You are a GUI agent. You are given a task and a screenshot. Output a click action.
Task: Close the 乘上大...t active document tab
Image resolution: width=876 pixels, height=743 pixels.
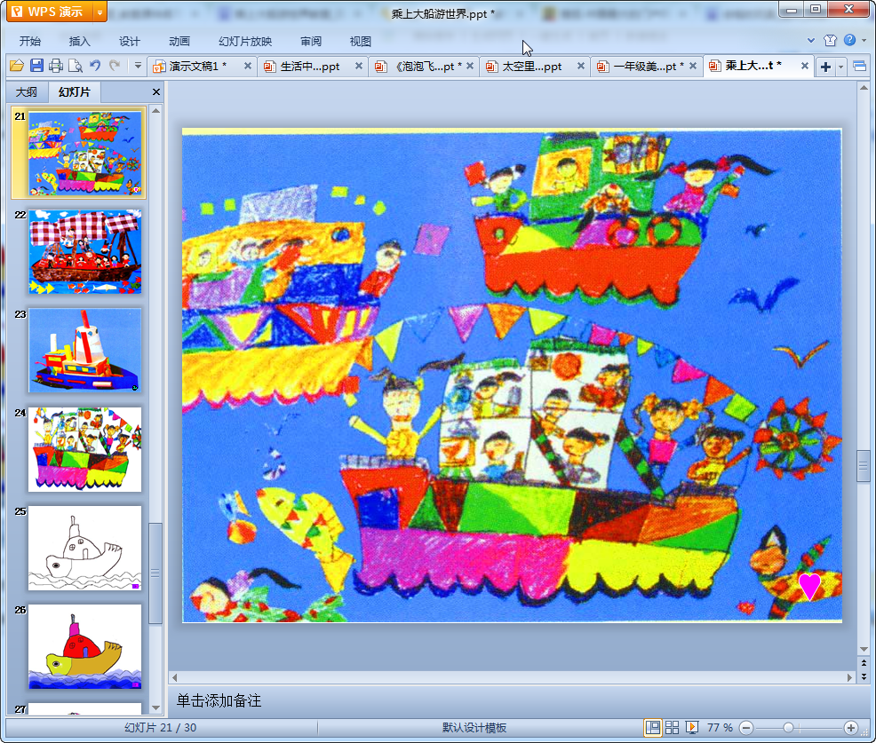click(805, 66)
